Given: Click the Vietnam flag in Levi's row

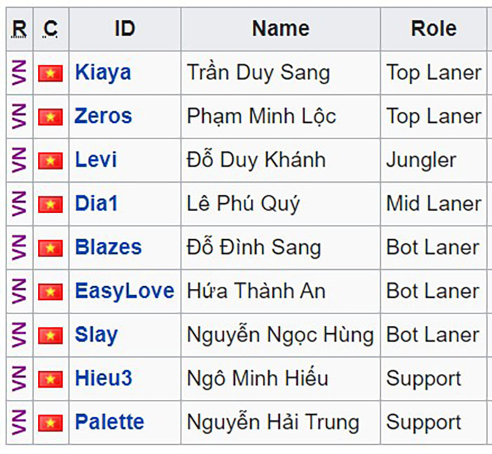Looking at the screenshot, I should point(50,161).
